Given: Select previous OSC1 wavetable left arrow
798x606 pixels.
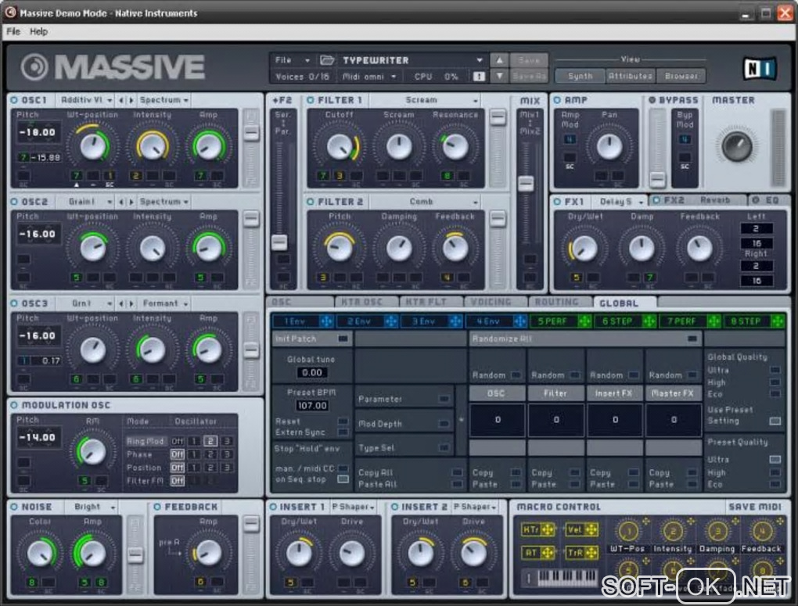Looking at the screenshot, I should (x=121, y=100).
